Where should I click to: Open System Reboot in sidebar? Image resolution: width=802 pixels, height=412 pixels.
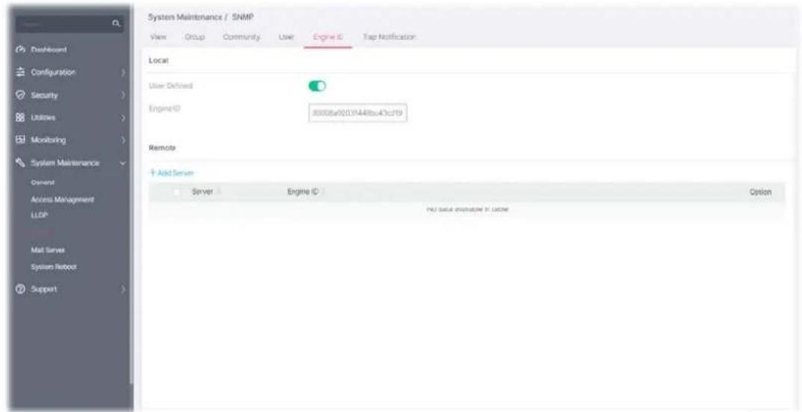click(54, 267)
